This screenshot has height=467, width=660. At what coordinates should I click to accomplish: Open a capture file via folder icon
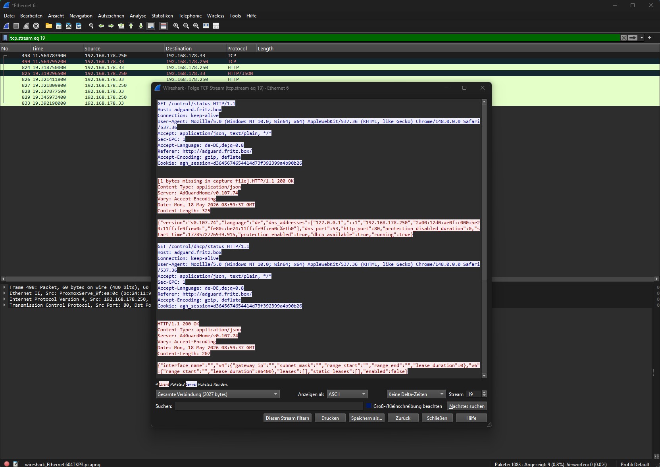click(48, 26)
